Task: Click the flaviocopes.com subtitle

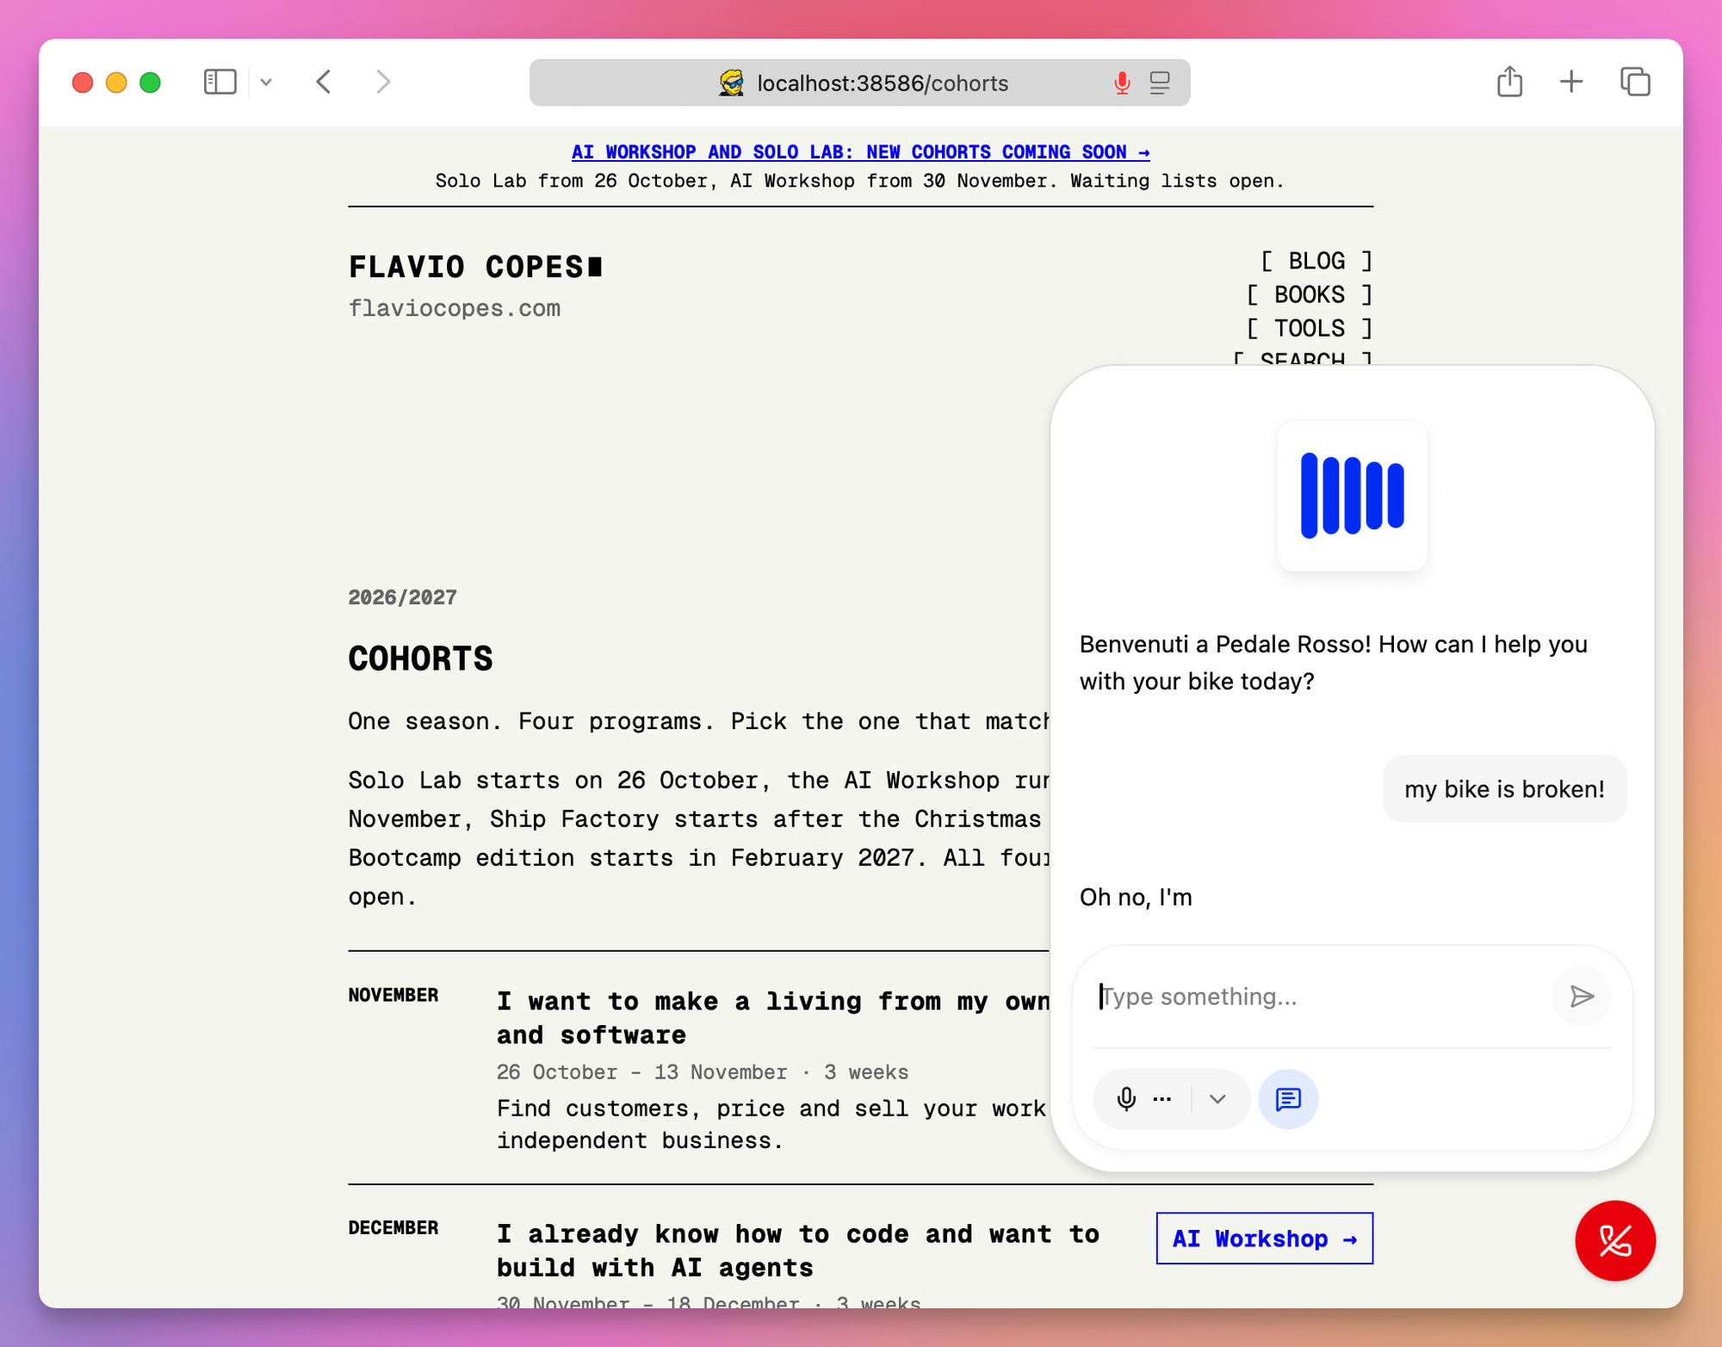Action: tap(454, 308)
